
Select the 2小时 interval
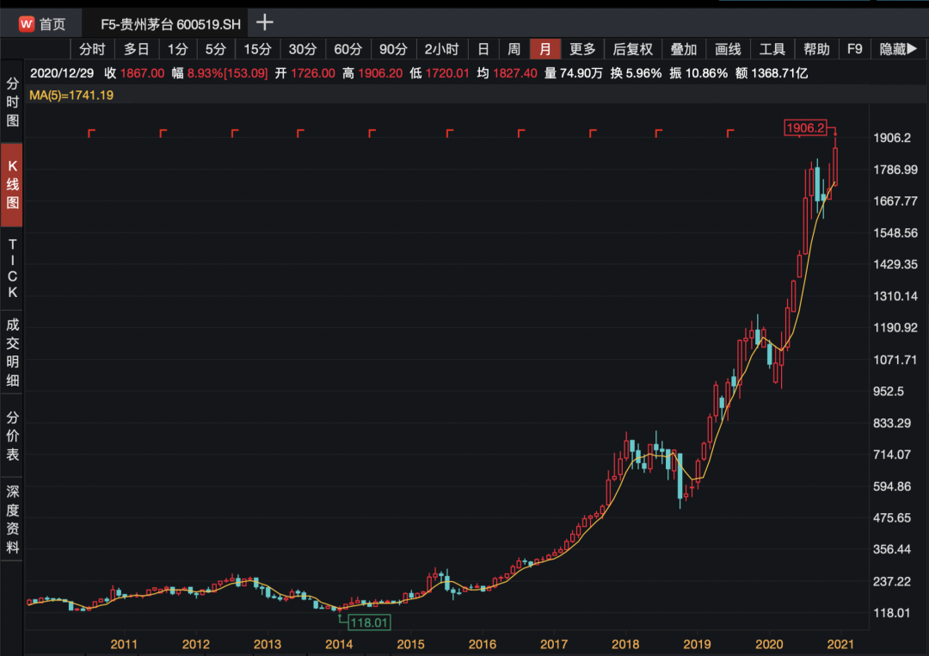coord(442,49)
